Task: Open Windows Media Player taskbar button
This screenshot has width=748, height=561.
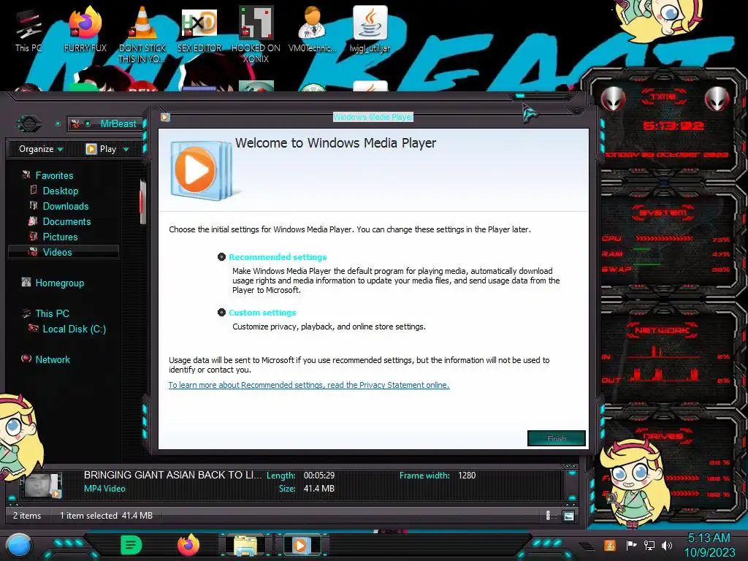Action: point(300,545)
